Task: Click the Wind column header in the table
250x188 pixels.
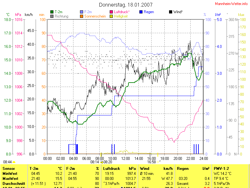Action: tap(144, 169)
